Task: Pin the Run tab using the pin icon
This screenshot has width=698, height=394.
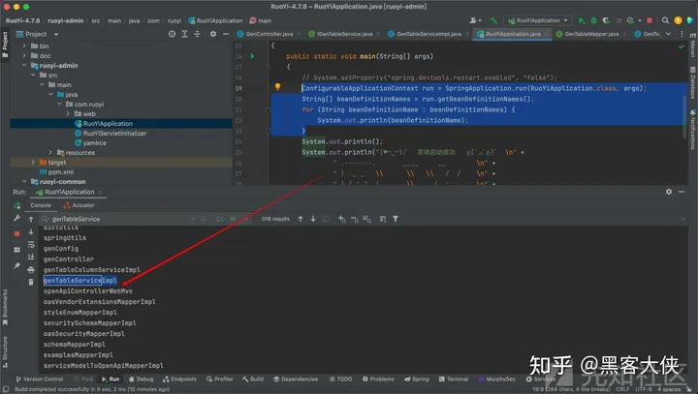Action: [x=16, y=265]
